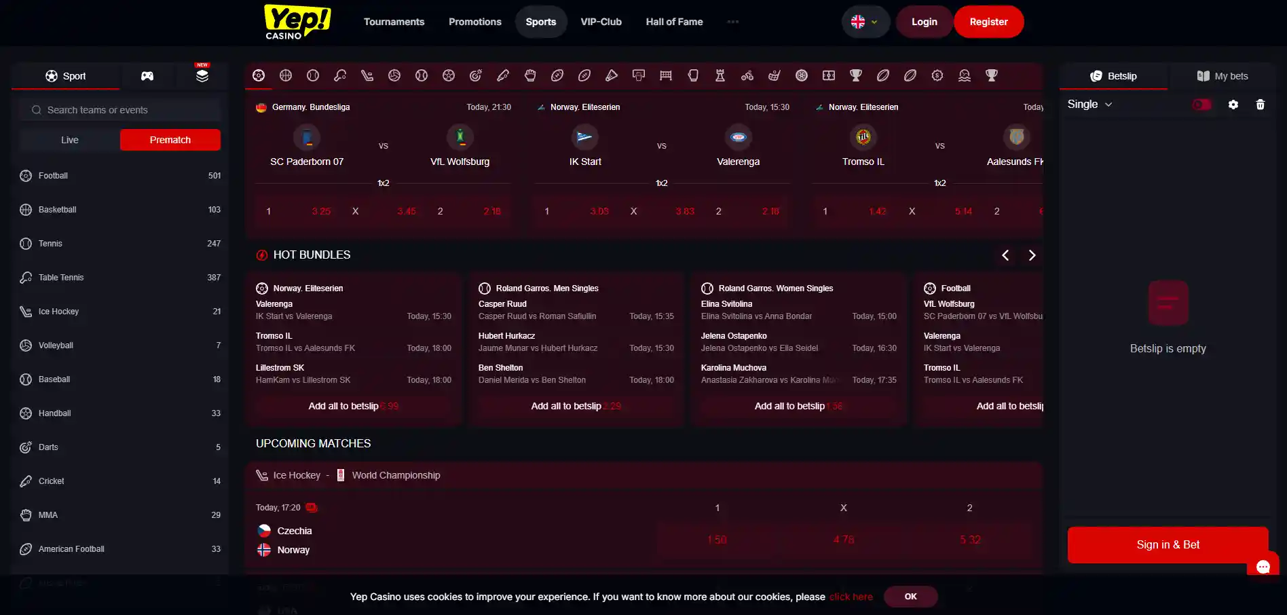1287x615 pixels.
Task: Clear the betslip with the trash icon
Action: pyautogui.click(x=1261, y=105)
